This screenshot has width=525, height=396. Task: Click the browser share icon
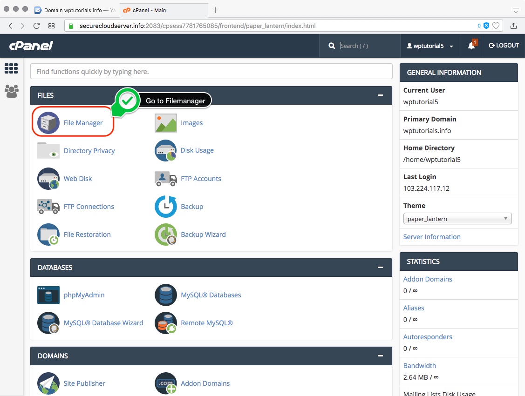coord(514,26)
